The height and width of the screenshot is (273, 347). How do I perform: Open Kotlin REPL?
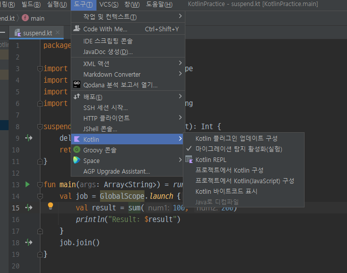243,159
